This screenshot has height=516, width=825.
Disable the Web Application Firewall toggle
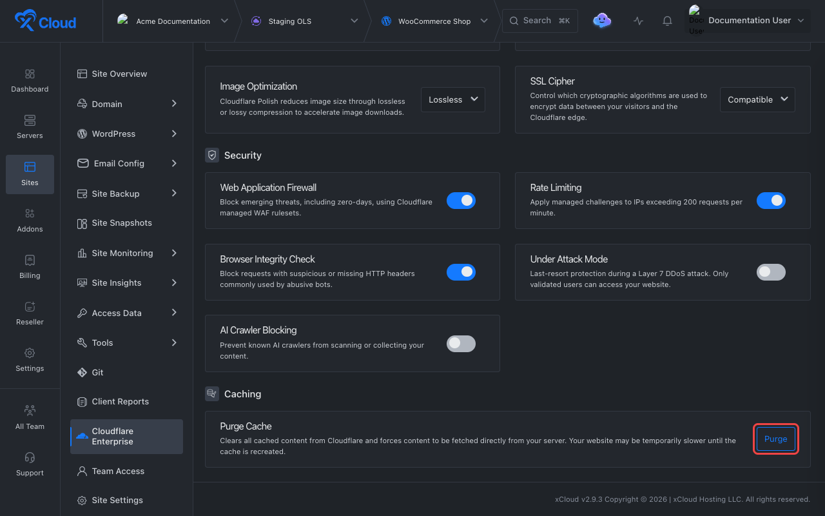(x=461, y=201)
